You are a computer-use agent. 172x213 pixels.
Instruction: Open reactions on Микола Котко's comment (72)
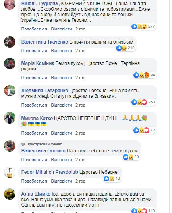tap(145, 130)
